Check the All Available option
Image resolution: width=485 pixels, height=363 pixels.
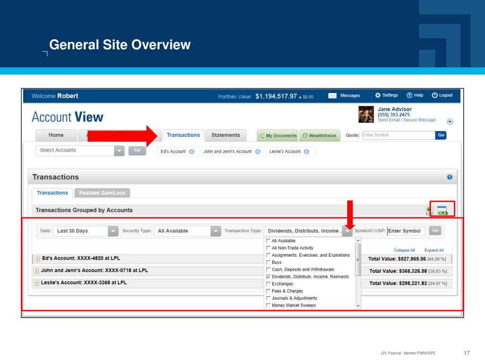[x=269, y=241]
